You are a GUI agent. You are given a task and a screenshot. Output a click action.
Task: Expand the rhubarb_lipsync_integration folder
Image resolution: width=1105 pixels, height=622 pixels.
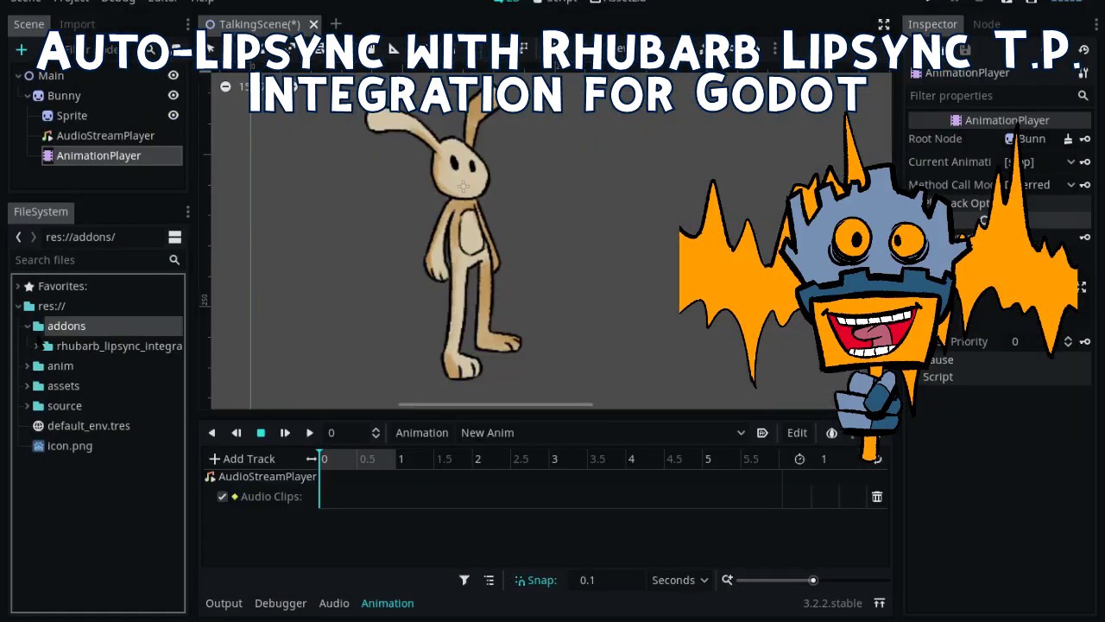point(36,346)
